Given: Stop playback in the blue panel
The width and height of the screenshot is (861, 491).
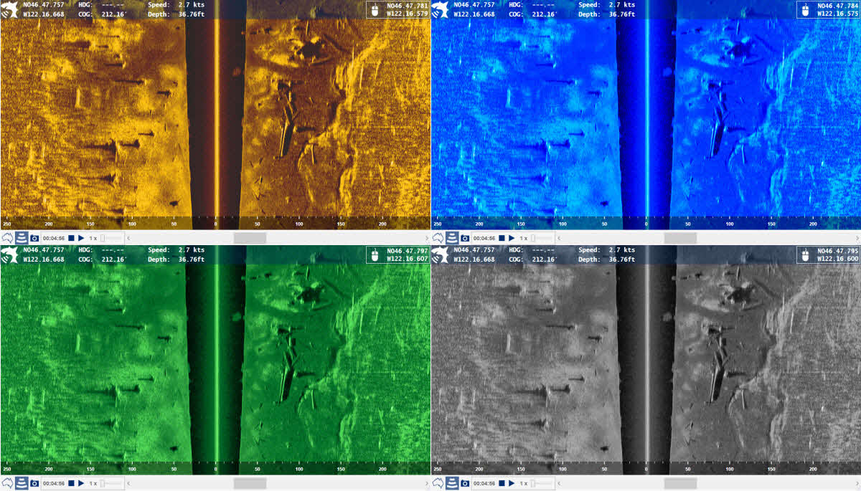Looking at the screenshot, I should coord(502,237).
